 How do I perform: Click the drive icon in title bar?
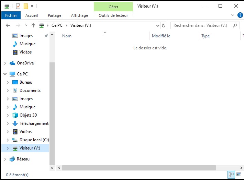[7, 7]
